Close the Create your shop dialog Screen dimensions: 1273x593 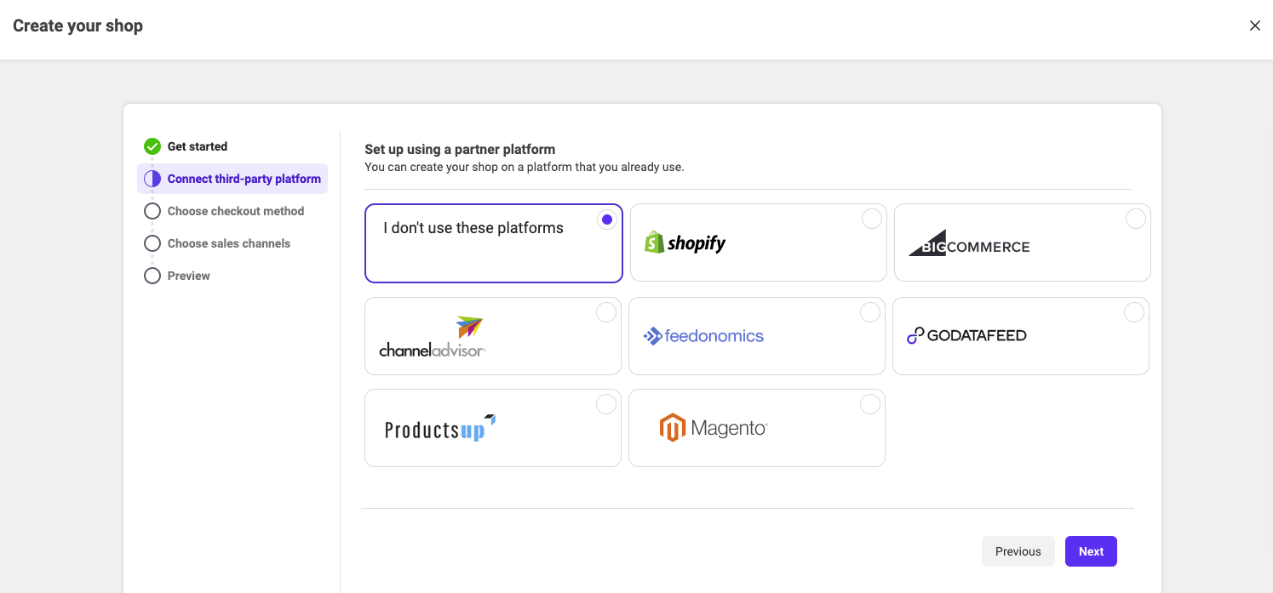point(1254,26)
